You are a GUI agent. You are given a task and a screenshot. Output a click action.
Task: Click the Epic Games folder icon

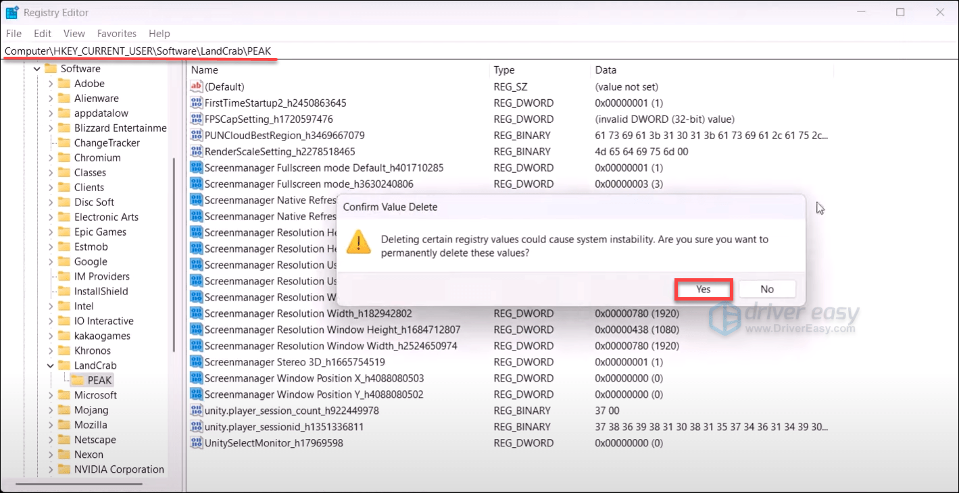[64, 232]
